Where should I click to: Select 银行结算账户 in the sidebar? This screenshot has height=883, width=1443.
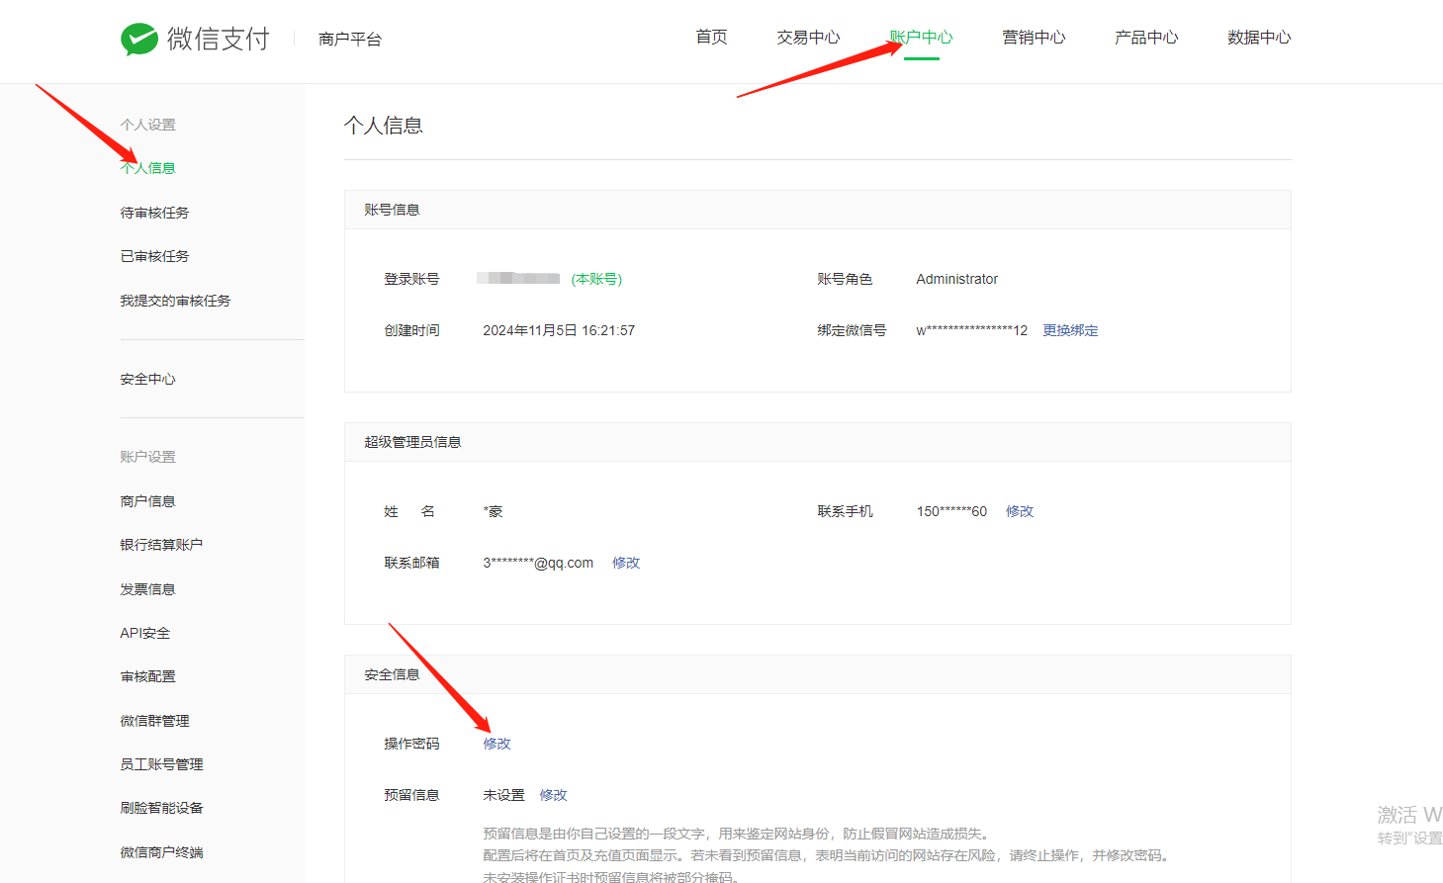click(x=161, y=545)
